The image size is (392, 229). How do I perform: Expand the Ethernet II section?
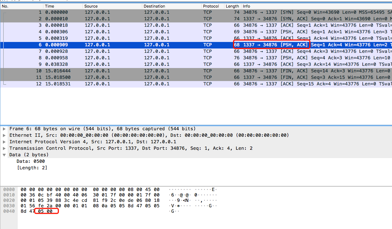pyautogui.click(x=4, y=136)
